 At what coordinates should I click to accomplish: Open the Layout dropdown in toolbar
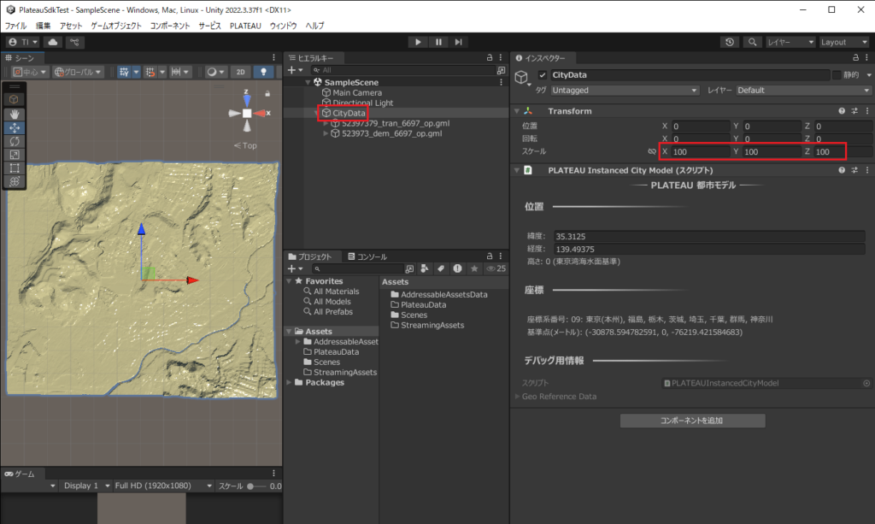point(843,42)
